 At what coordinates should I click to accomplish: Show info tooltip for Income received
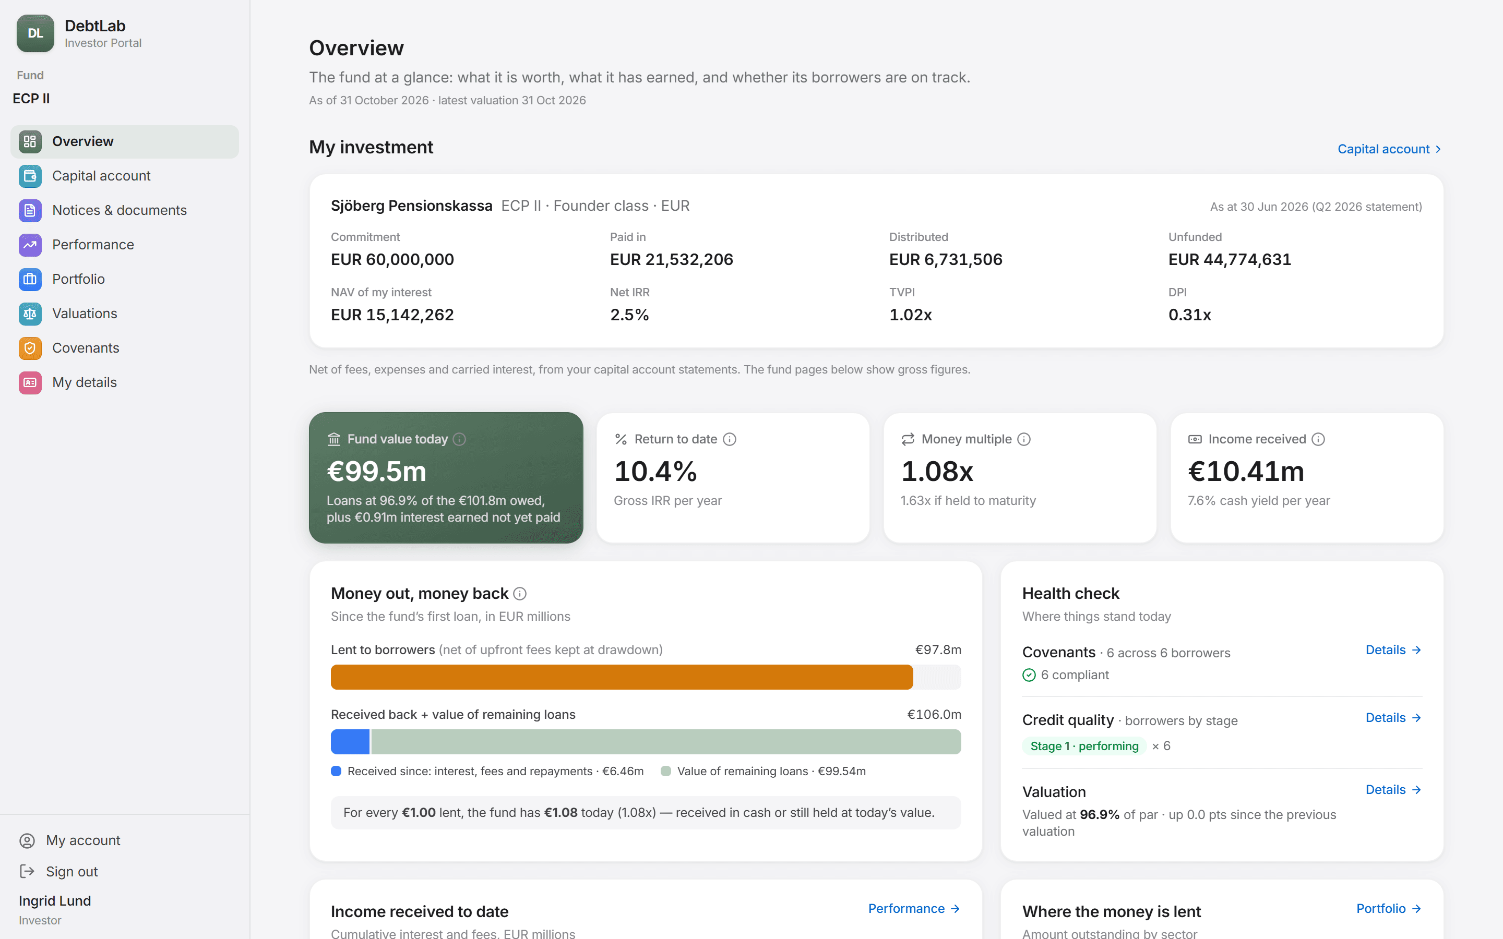pos(1319,440)
